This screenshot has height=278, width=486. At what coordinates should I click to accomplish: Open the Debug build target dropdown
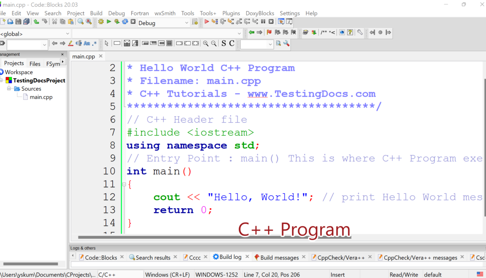click(x=186, y=23)
